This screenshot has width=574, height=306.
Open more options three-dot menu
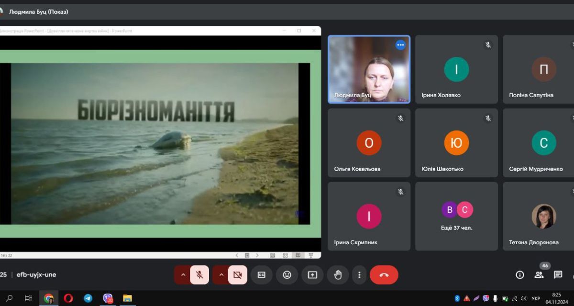click(359, 275)
